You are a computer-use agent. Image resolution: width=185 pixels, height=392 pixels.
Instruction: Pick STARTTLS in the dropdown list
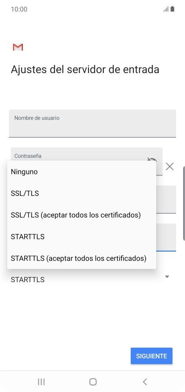pyautogui.click(x=82, y=236)
